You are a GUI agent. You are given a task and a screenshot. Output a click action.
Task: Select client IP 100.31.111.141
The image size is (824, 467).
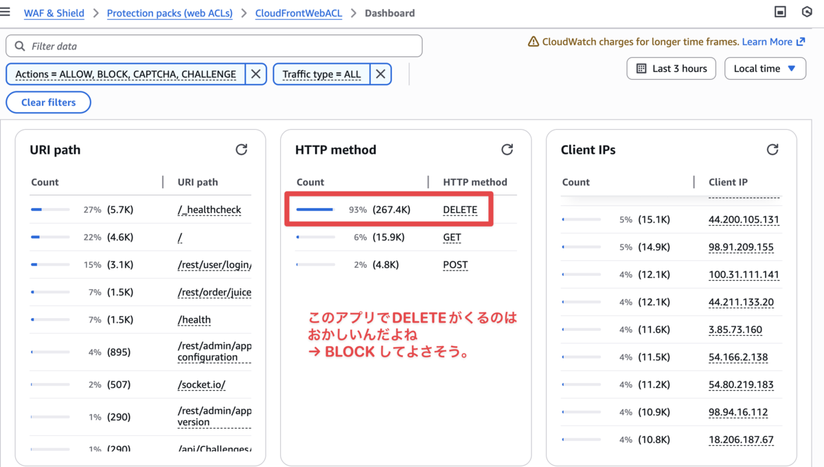744,275
